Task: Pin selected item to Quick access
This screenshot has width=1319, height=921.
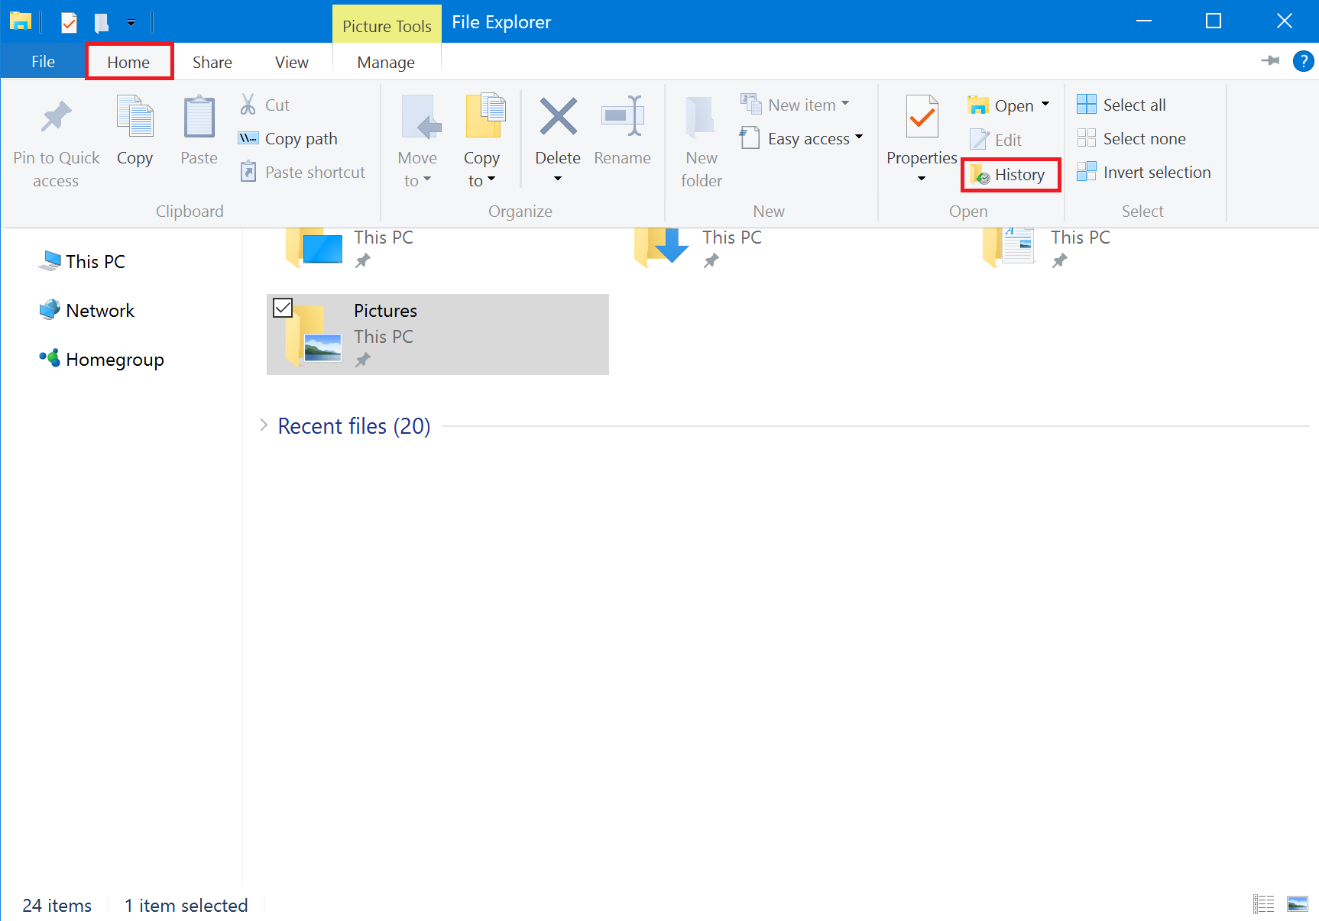Action: (x=56, y=141)
